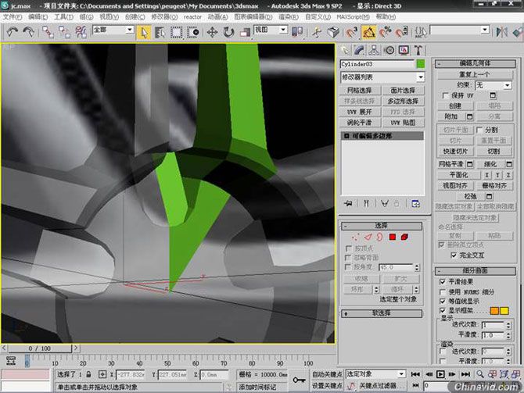The image size is (524, 393).
Task: Select the Vertex sub-object level icon
Action: pos(354,236)
